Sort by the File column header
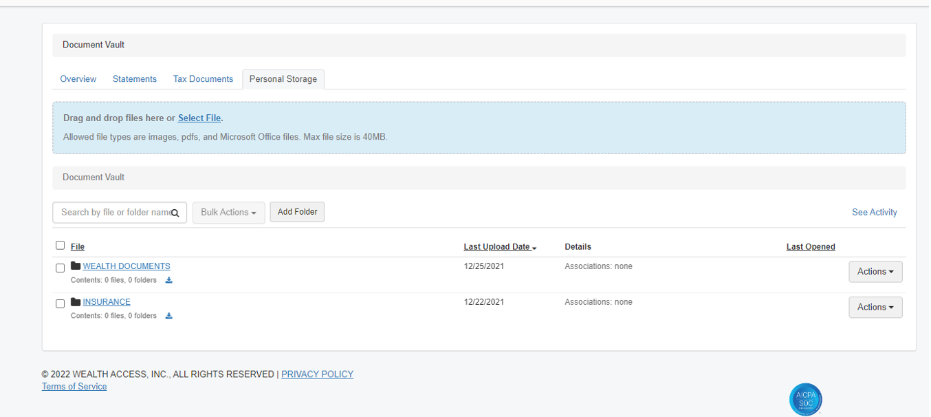 (x=78, y=247)
